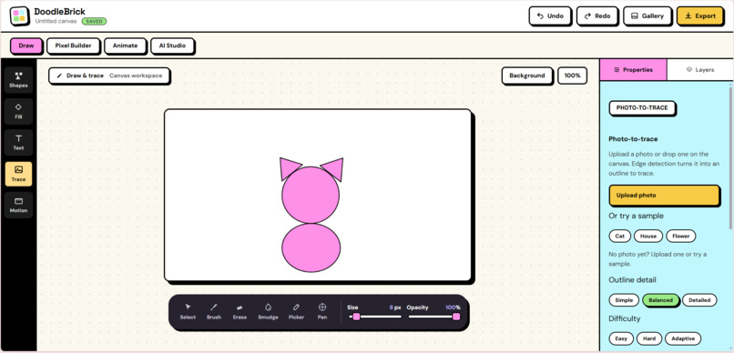Choose the Text tool in sidebar
Screen dimensions: 734x353
click(19, 143)
